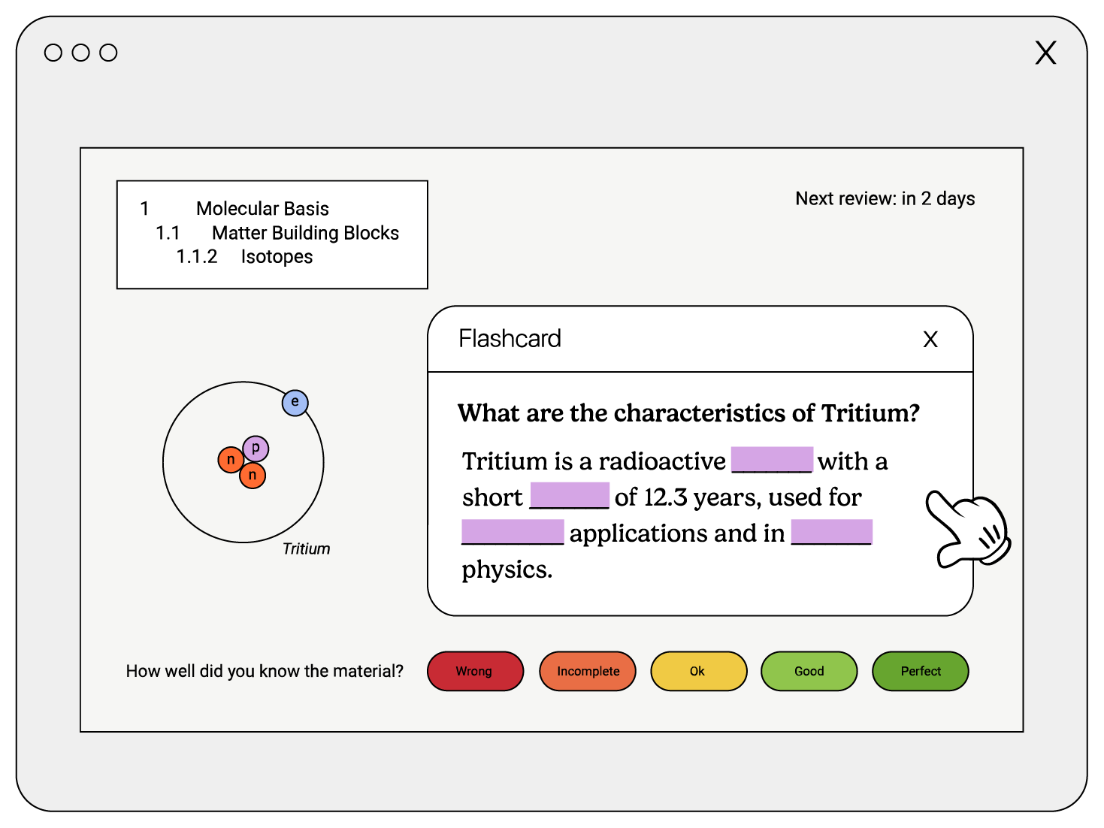Select the Isotopes subsection
Image resolution: width=1104 pixels, height=828 pixels.
point(277,257)
